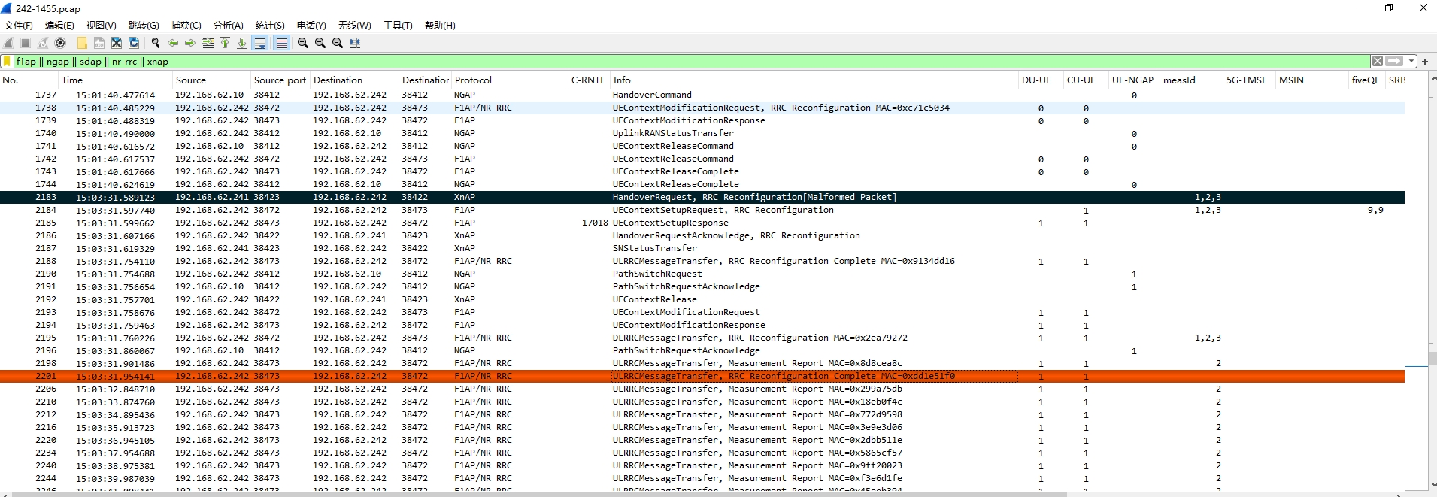Add a display filter button
This screenshot has width=1437, height=497.
tap(1425, 62)
